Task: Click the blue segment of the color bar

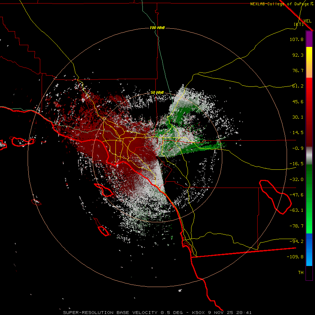Action: coord(309,250)
